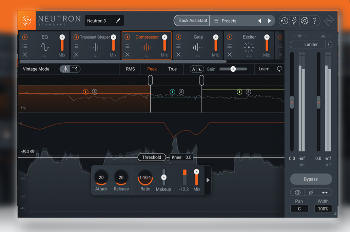Image resolution: width=350 pixels, height=232 pixels.
Task: Bypass the low band orange power
Action: tap(85, 92)
